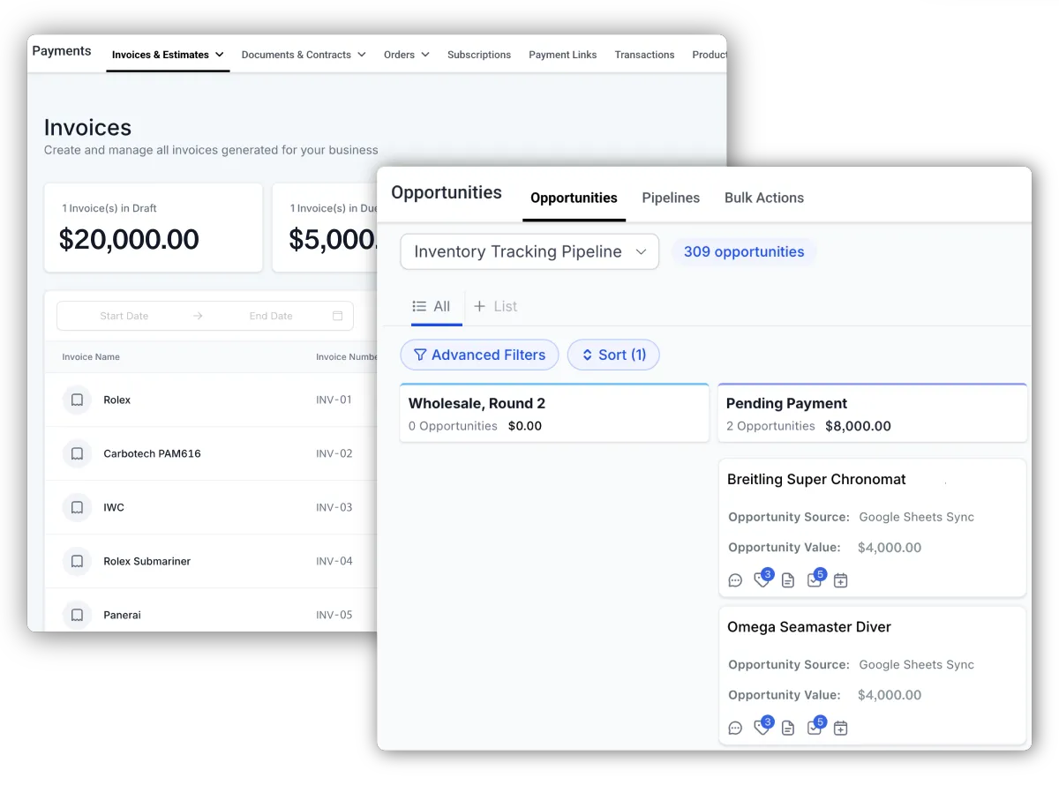This screenshot has height=785, width=1059.
Task: Click Google Sheets Sync on Breitling card
Action: pos(917,518)
